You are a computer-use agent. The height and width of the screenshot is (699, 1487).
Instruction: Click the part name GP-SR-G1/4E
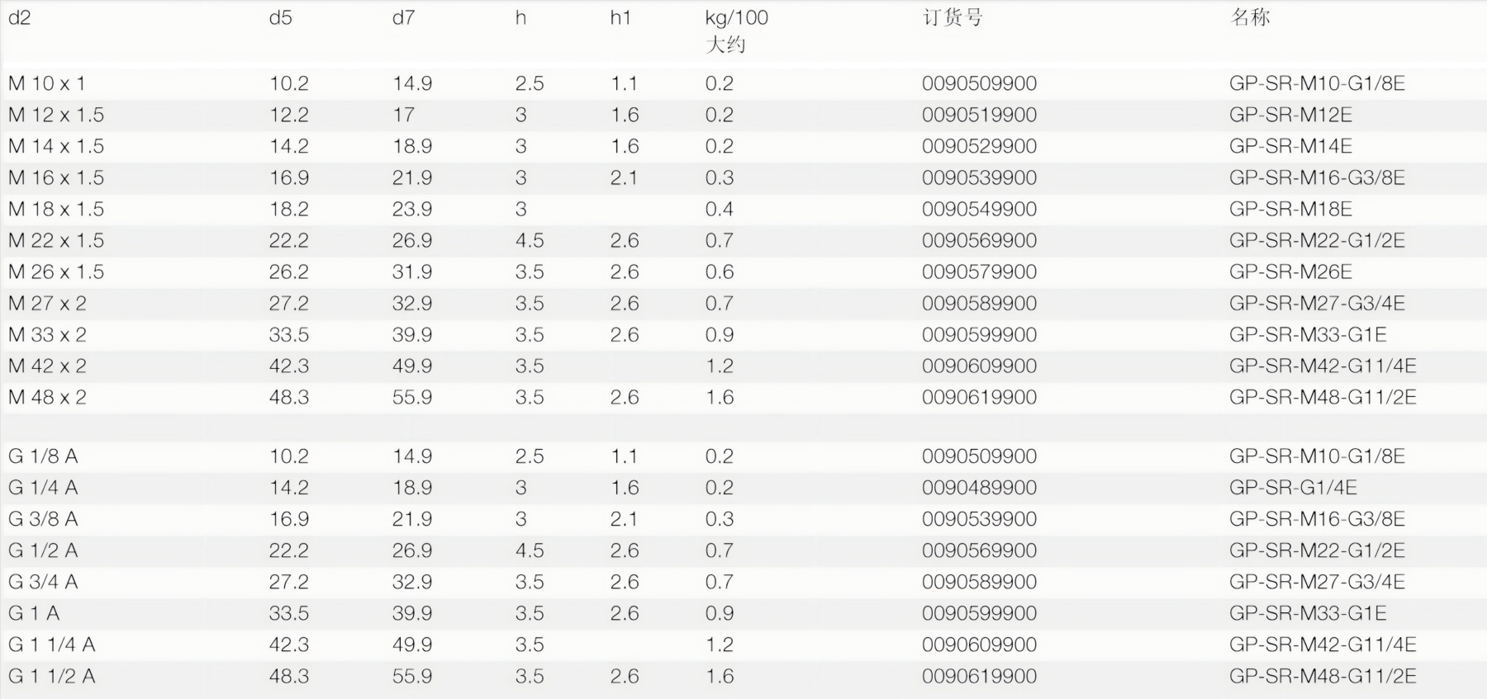[1293, 488]
